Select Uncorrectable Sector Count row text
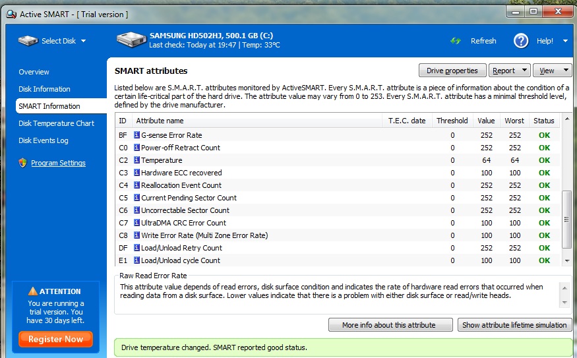Screen dimensions: 577x358 point(185,210)
